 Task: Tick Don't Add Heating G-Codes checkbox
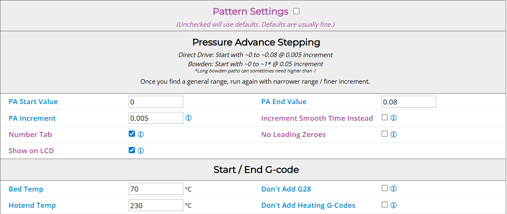(x=385, y=205)
